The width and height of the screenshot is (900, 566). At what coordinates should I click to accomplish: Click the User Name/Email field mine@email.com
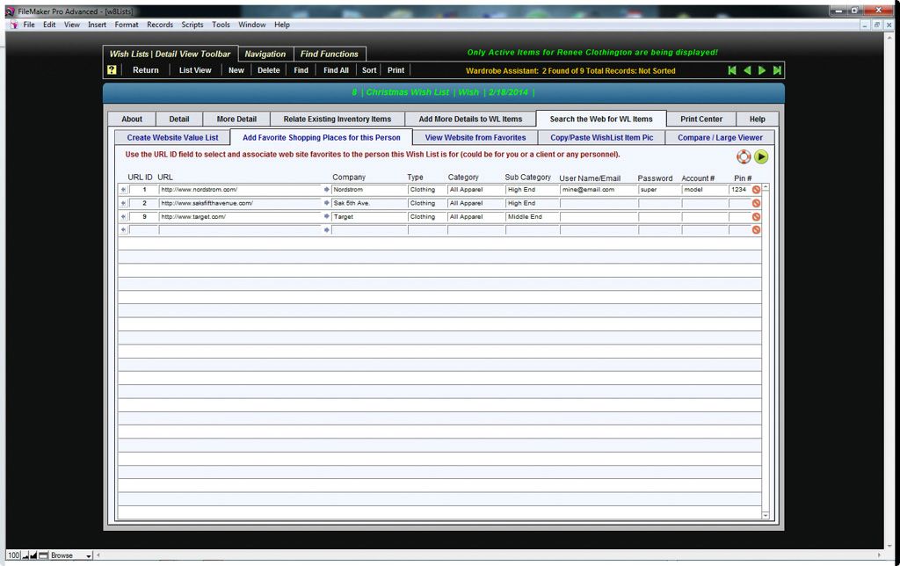pyautogui.click(x=598, y=190)
